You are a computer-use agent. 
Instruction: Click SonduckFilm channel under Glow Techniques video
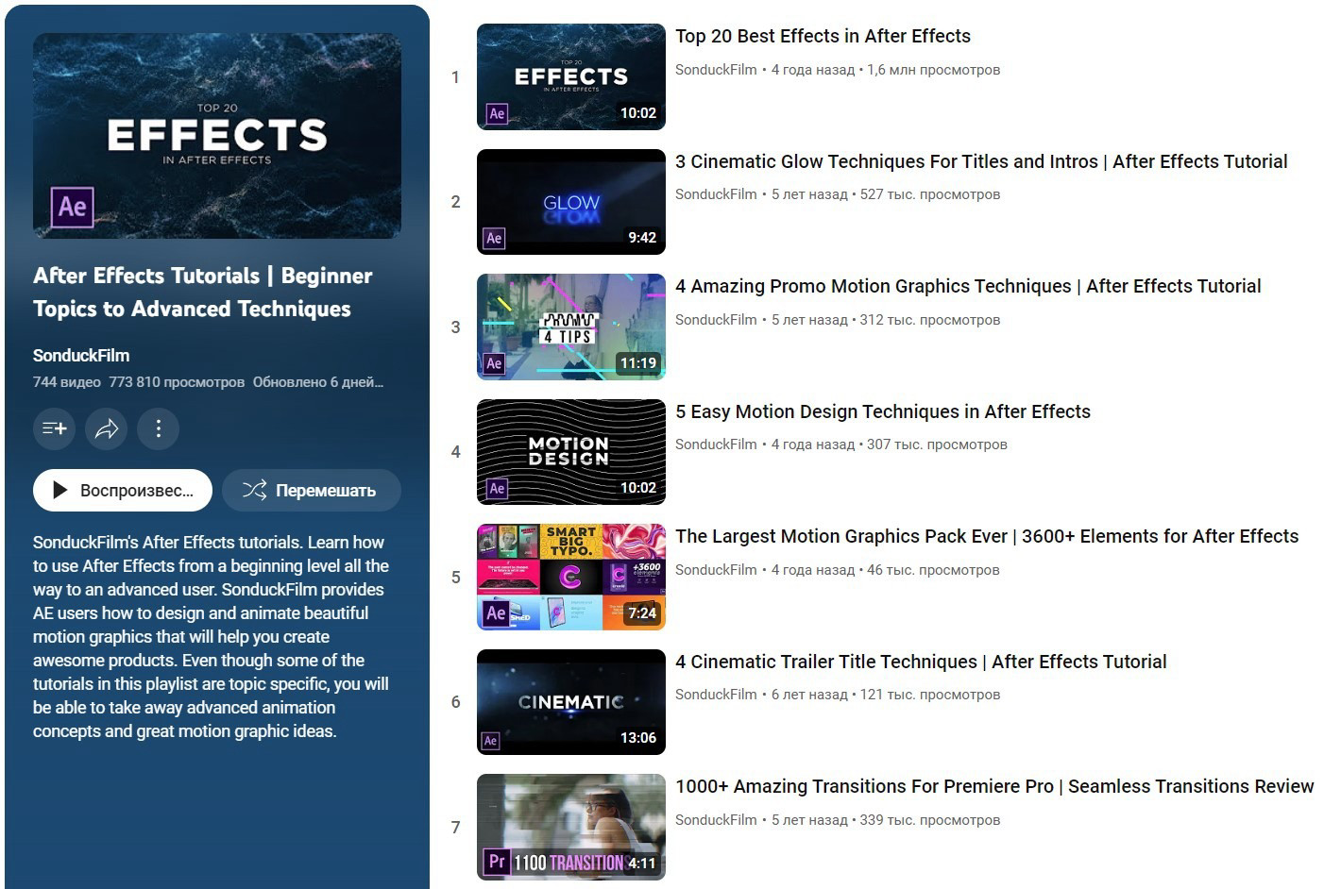pos(716,194)
